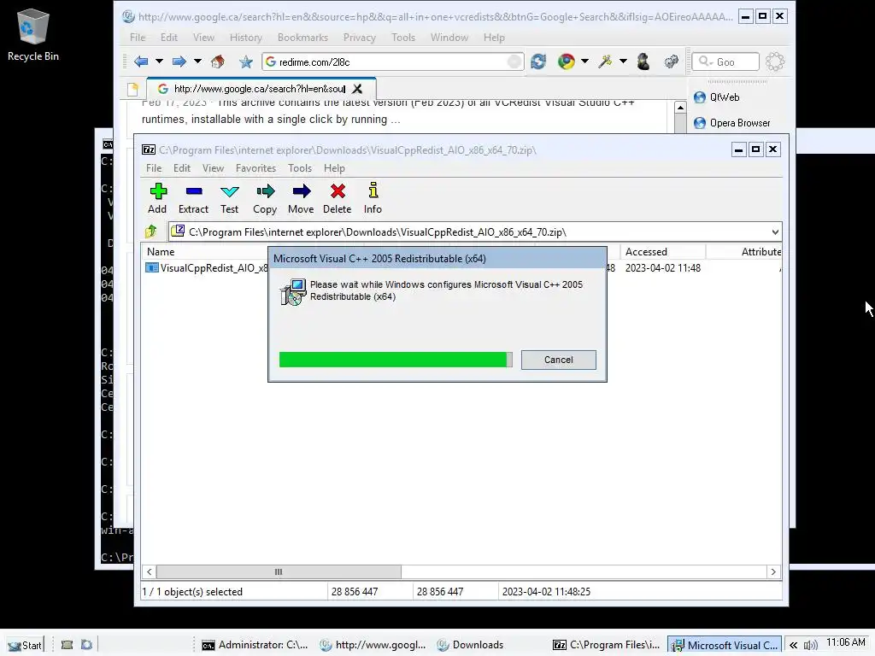
Task: Open 7-Zip Favorites menu
Action: click(255, 168)
